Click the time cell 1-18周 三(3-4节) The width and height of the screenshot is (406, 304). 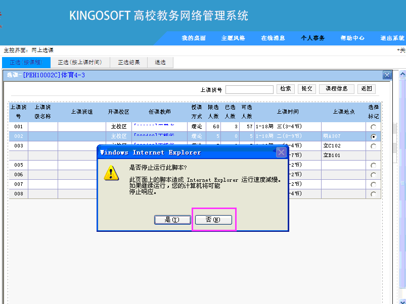tap(288, 127)
